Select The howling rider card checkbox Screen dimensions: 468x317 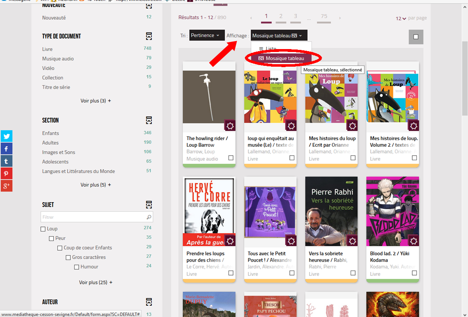[x=231, y=158]
